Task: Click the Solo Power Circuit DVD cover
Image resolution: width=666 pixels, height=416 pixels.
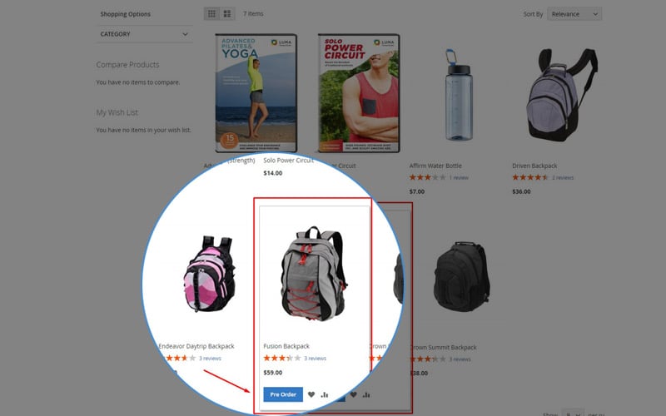Action: tap(359, 93)
